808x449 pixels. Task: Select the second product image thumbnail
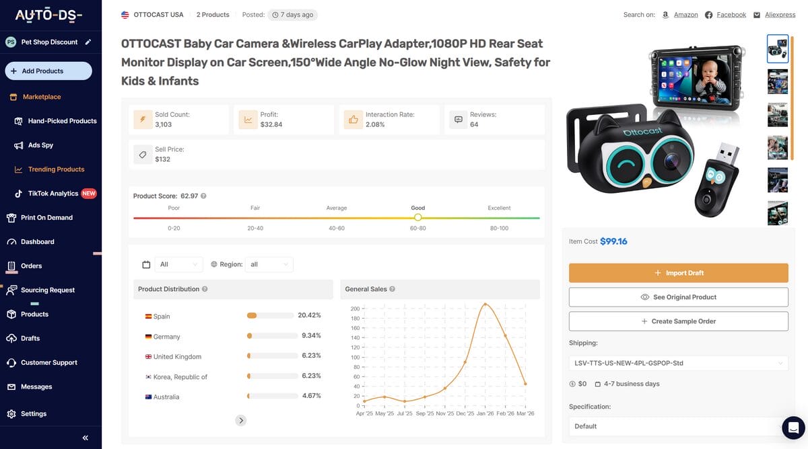(x=777, y=81)
